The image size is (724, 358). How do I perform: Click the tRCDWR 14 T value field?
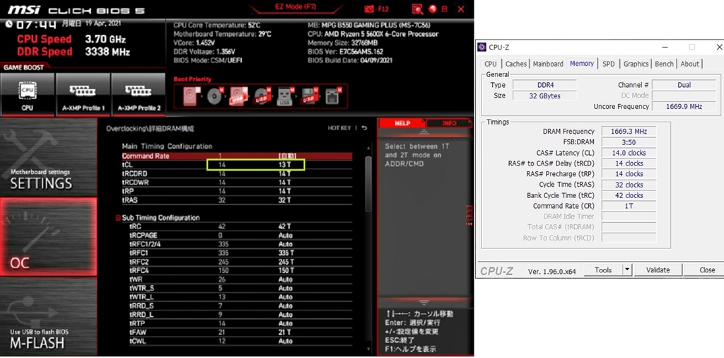pos(285,183)
